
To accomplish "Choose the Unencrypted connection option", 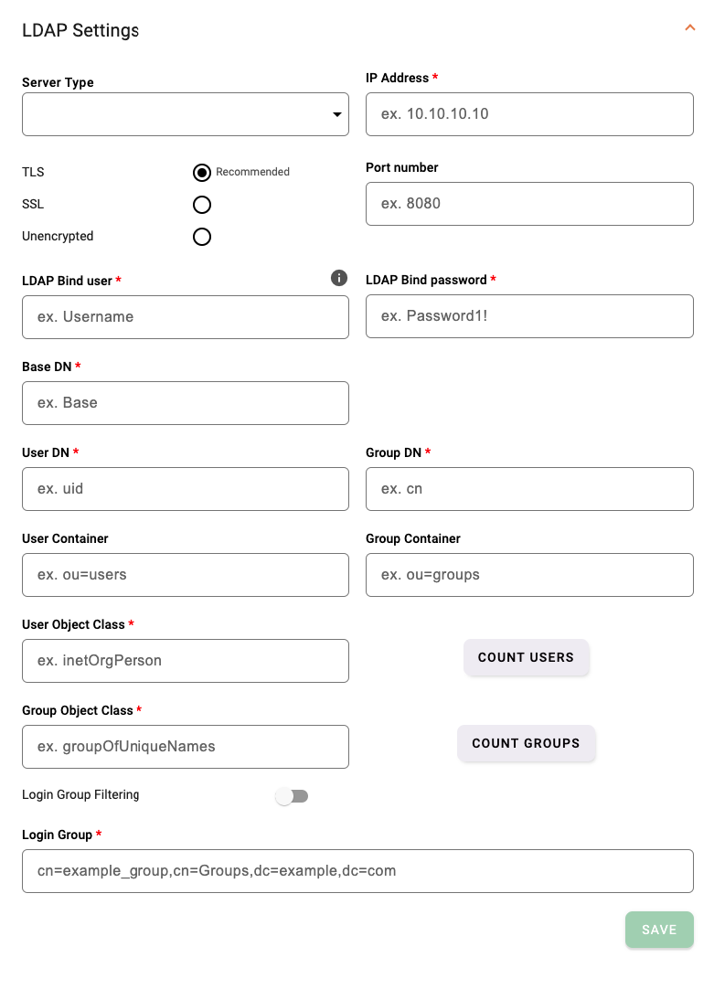I will click(x=201, y=236).
